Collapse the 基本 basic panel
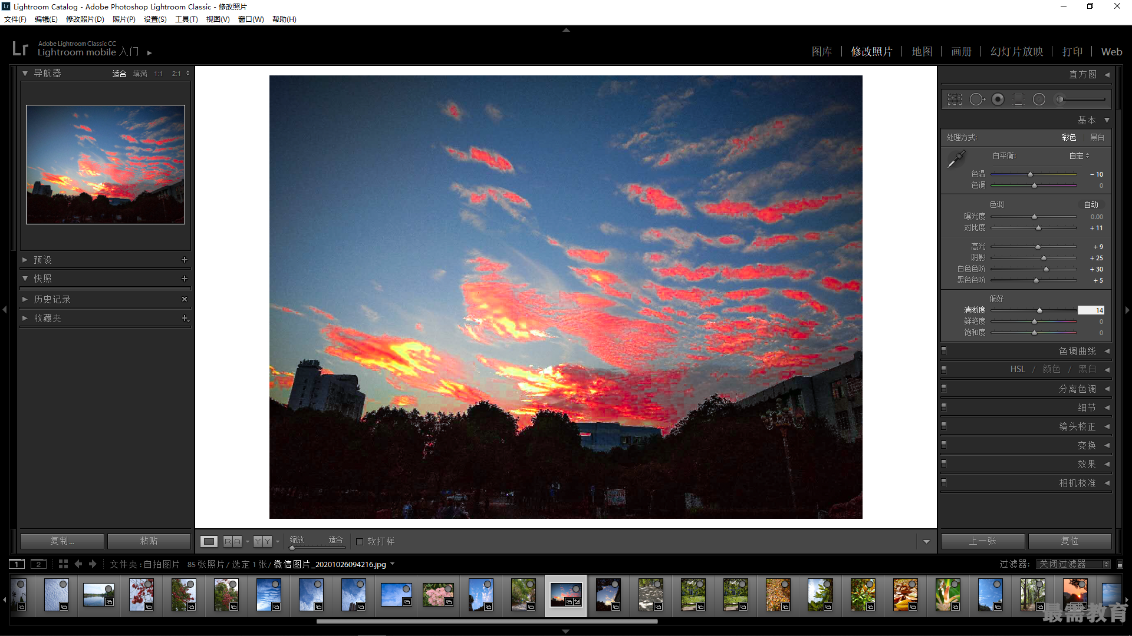Viewport: 1132px width, 636px height. point(1107,120)
